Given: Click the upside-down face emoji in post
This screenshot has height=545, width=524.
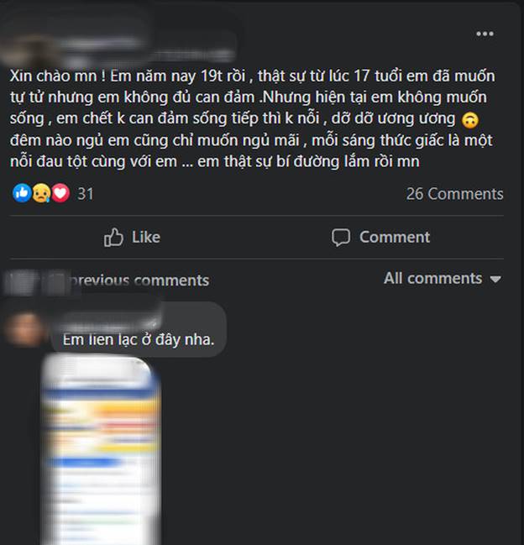Looking at the screenshot, I should [469, 120].
